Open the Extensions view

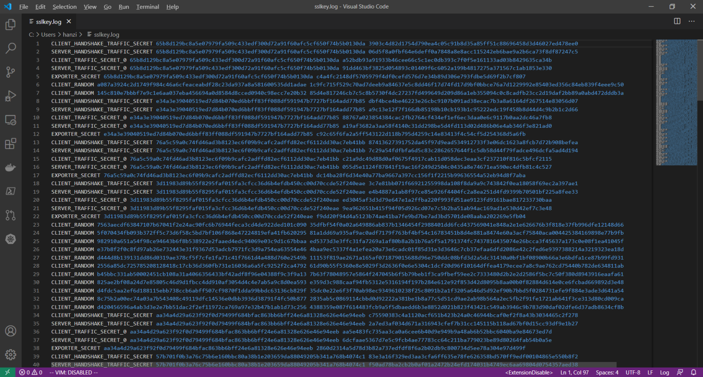[x=10, y=143]
